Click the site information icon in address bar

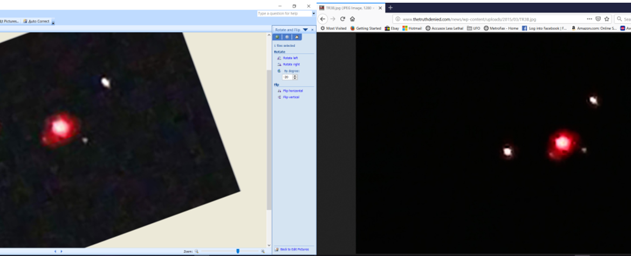[x=397, y=19]
